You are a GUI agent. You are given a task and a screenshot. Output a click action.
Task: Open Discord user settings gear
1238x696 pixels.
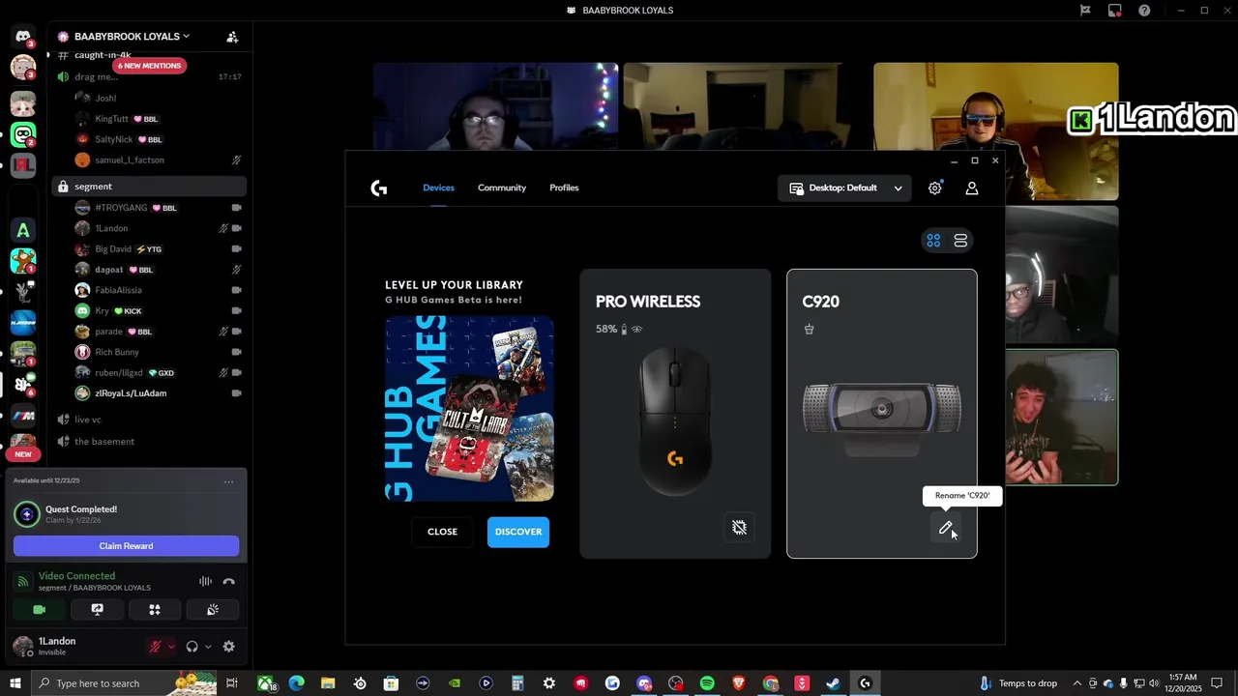229,647
